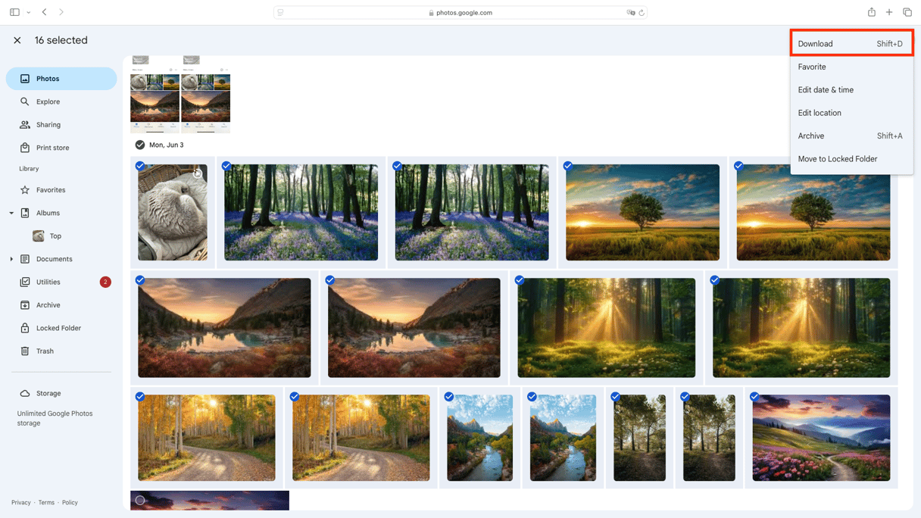Open Utilities in the sidebar
The width and height of the screenshot is (921, 518).
61,282
